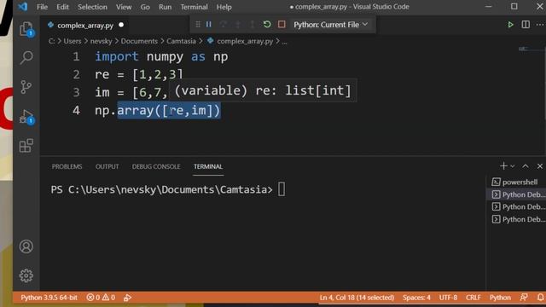Image resolution: width=546 pixels, height=307 pixels.
Task: Pause the debug session
Action: 209,25
